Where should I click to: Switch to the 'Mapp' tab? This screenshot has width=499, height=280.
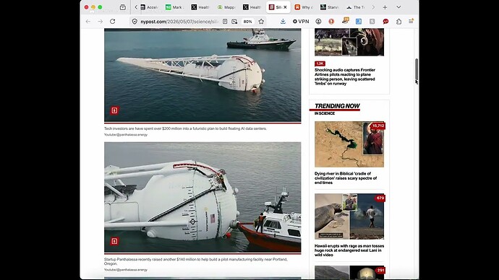point(226,7)
